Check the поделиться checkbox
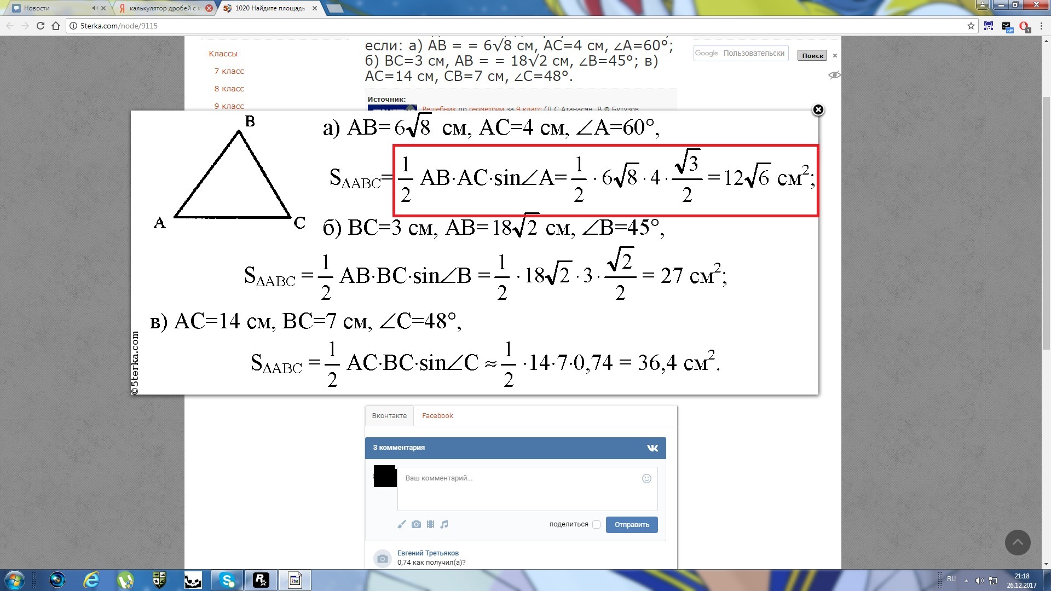Image resolution: width=1051 pixels, height=591 pixels. pyautogui.click(x=596, y=524)
